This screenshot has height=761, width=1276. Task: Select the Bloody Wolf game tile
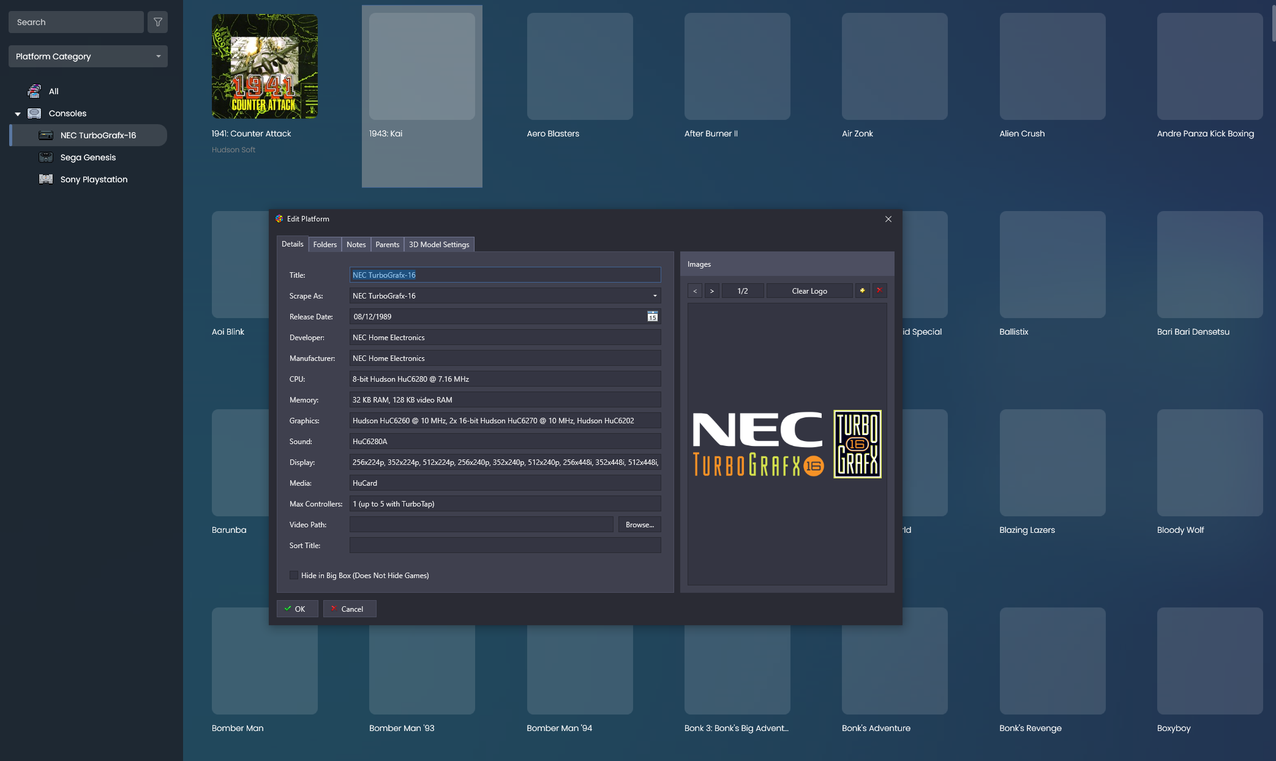[1210, 462]
